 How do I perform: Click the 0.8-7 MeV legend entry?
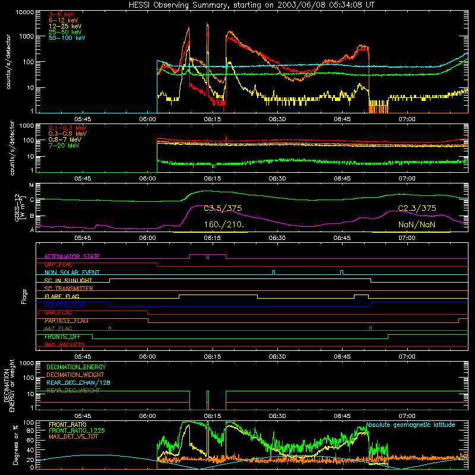(65, 140)
